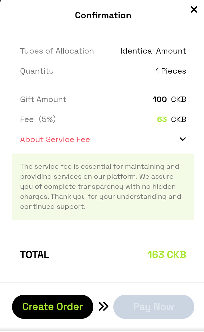Click the service fee explanation text box
The height and width of the screenshot is (332, 204).
pos(103,186)
